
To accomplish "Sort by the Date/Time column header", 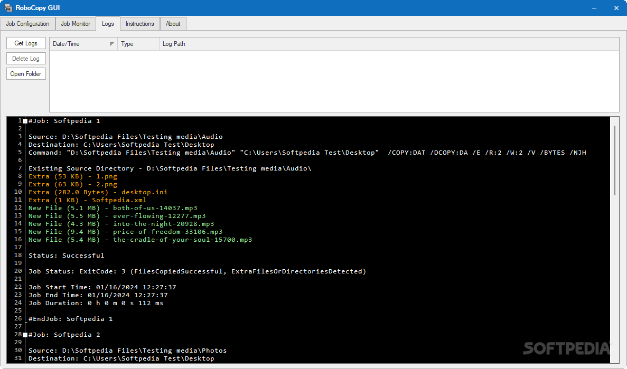I will click(83, 44).
